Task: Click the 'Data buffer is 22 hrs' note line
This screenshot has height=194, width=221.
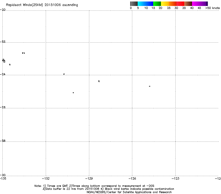Action: click(108, 189)
